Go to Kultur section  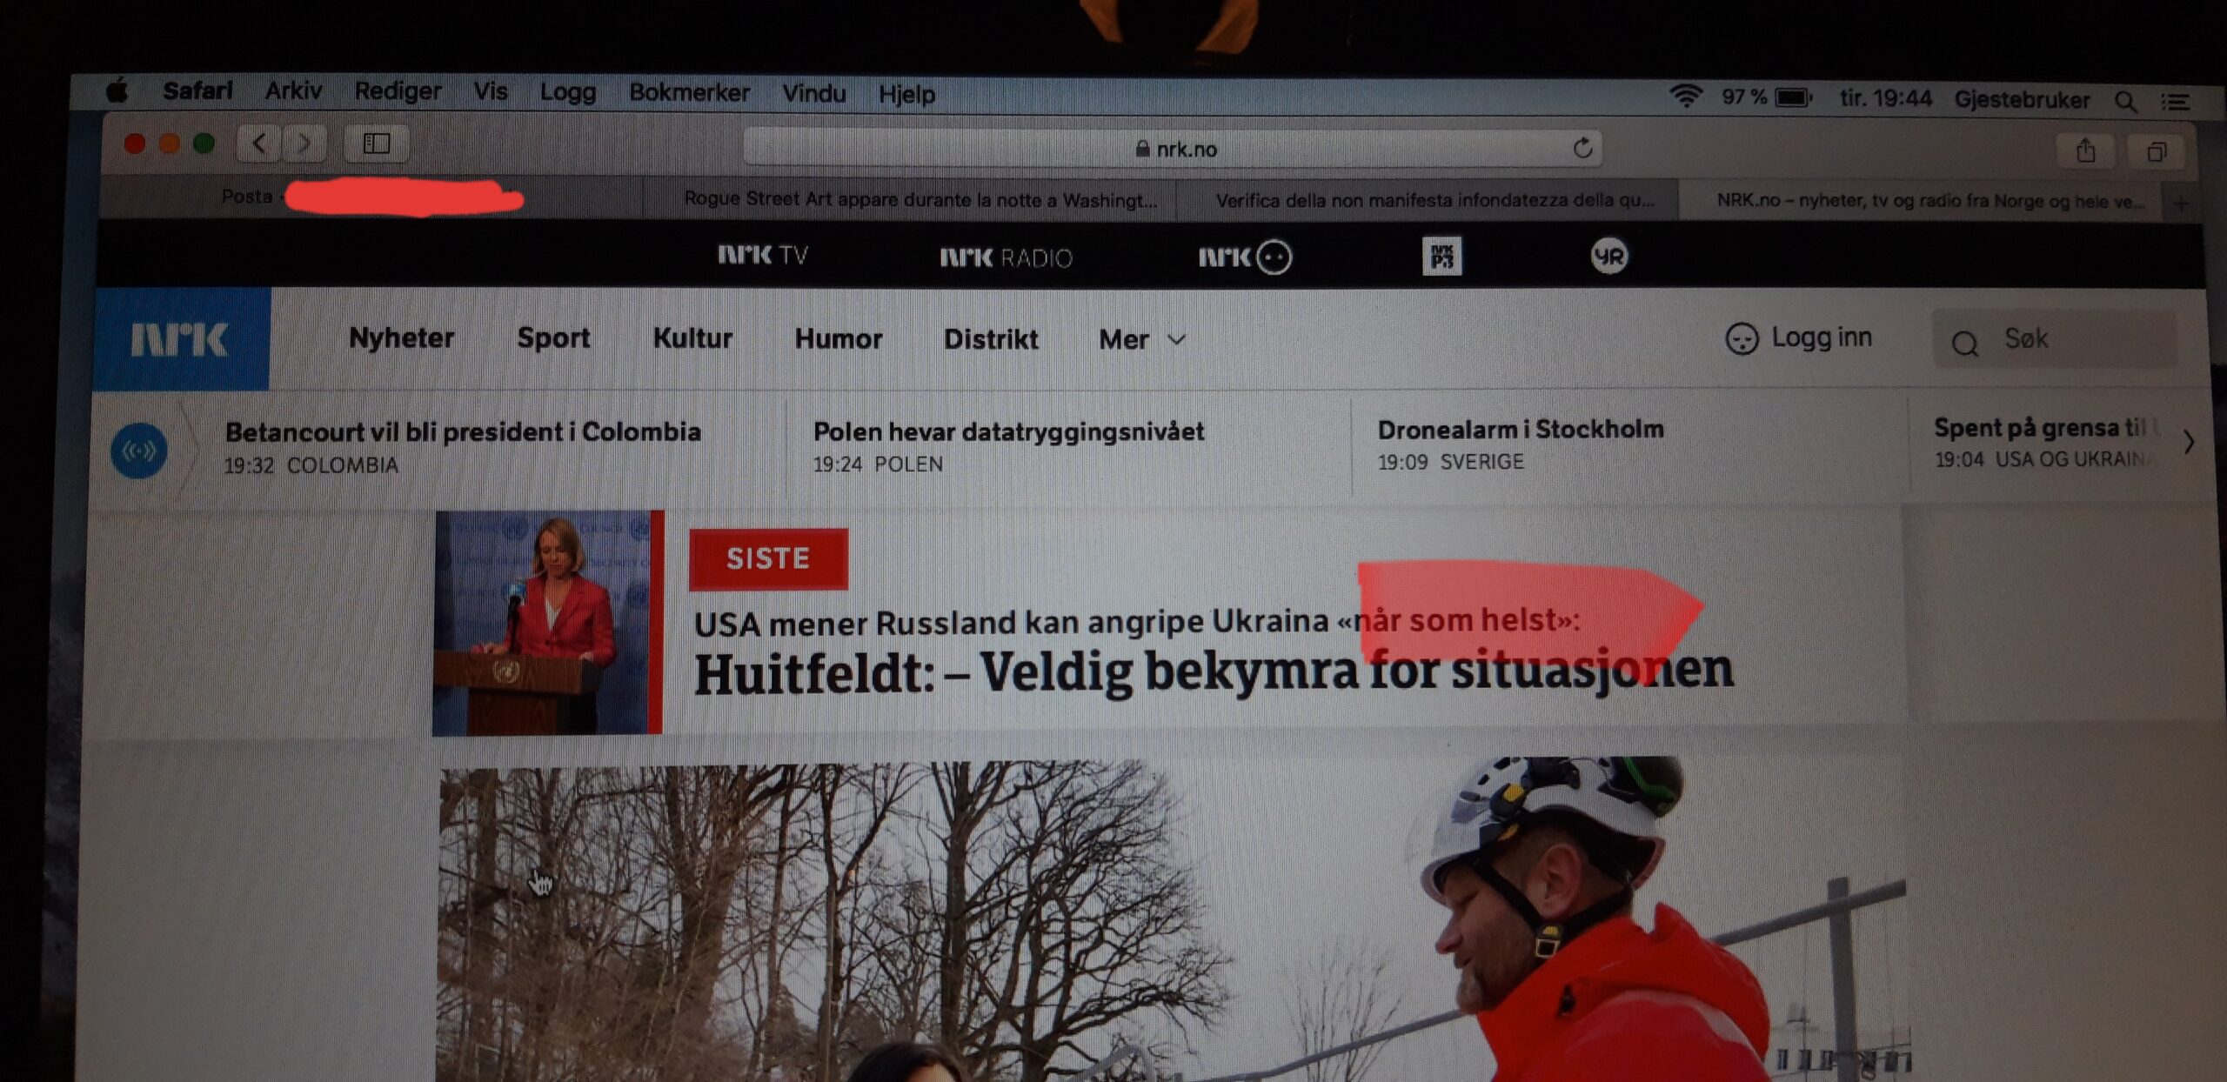[692, 337]
